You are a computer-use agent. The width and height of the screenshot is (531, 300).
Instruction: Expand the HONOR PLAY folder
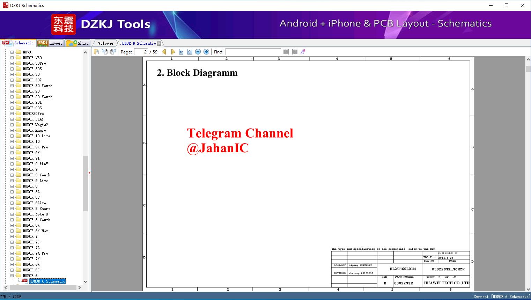click(12, 119)
